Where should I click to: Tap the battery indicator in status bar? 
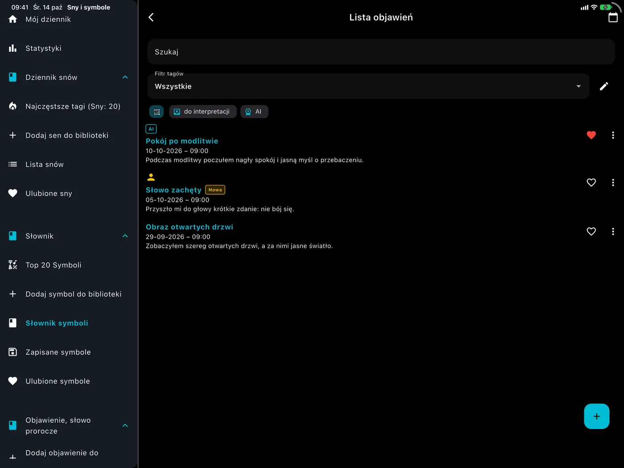click(x=606, y=7)
